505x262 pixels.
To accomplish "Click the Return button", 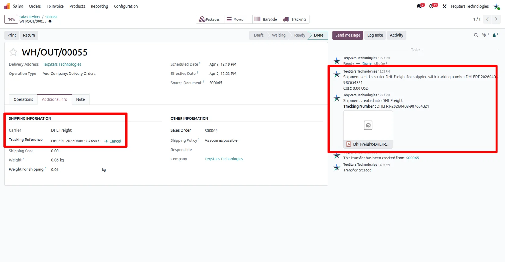I will [x=29, y=35].
